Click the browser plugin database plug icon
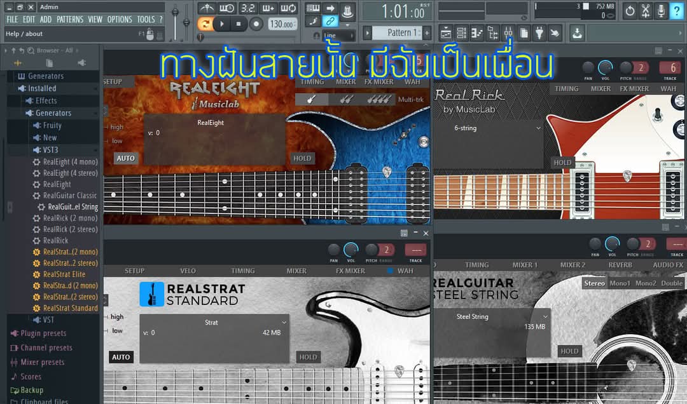This screenshot has width=687, height=404. [82, 63]
